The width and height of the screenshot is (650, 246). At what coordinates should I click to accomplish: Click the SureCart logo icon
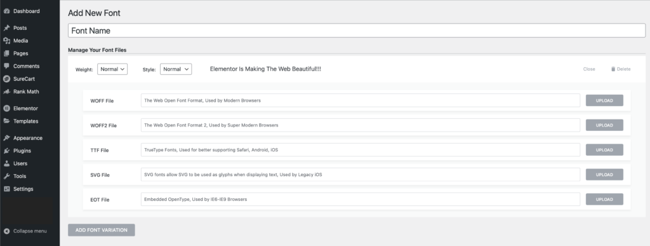6,79
